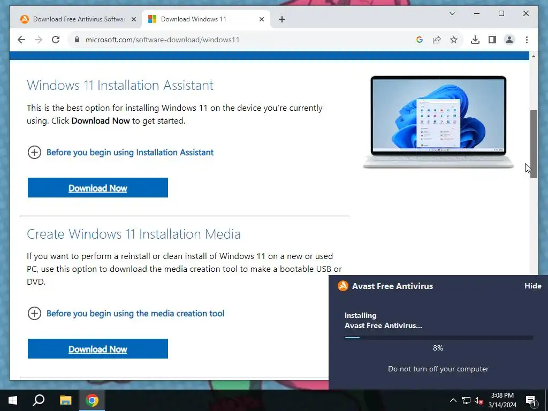Click the Avast logo in installer popup
This screenshot has width=548, height=411.
343,286
